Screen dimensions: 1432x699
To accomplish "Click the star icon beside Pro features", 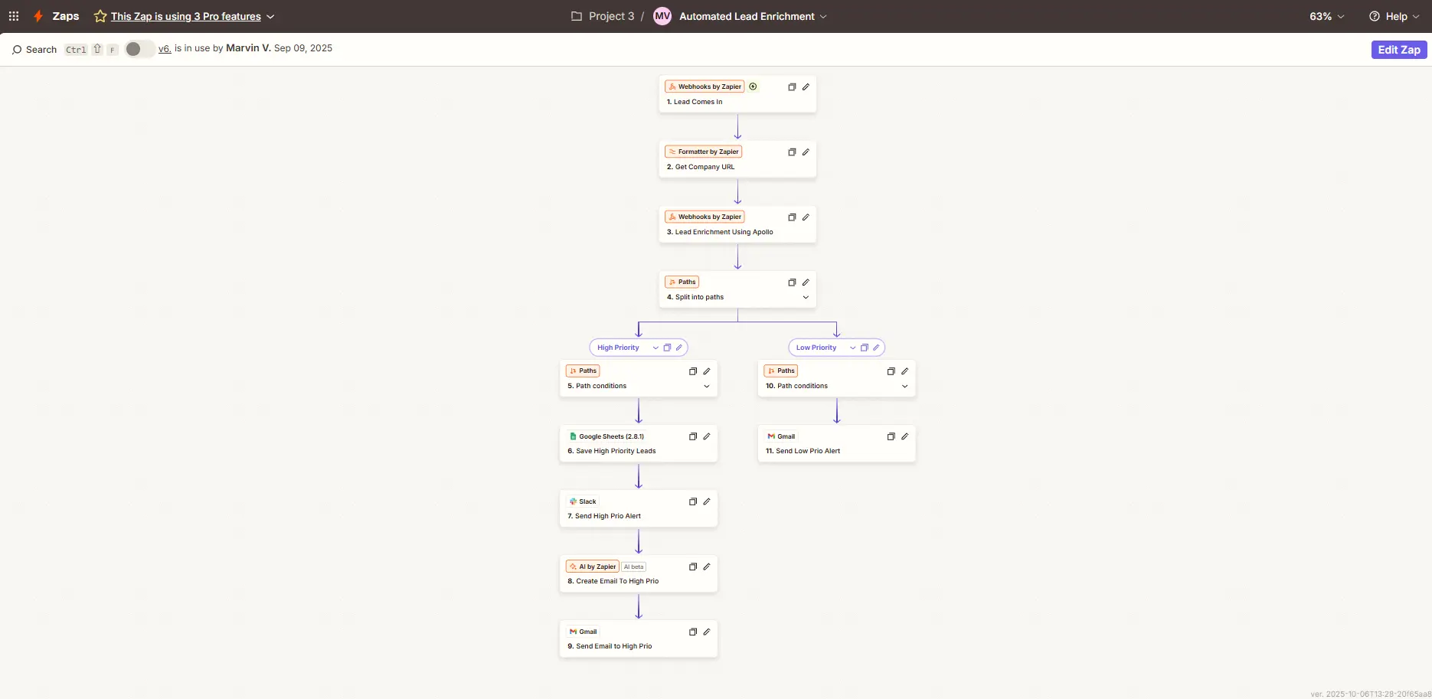I will 100,16.
